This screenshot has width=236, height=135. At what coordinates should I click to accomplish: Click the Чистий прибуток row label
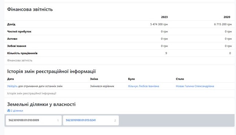(x=19, y=31)
